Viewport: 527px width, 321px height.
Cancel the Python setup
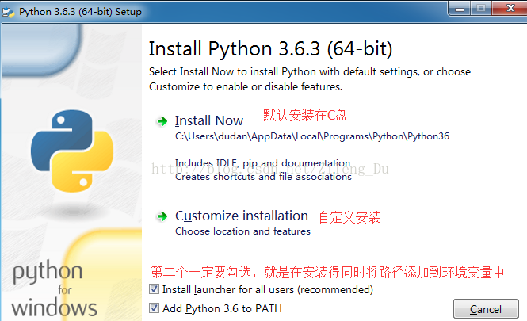click(486, 309)
